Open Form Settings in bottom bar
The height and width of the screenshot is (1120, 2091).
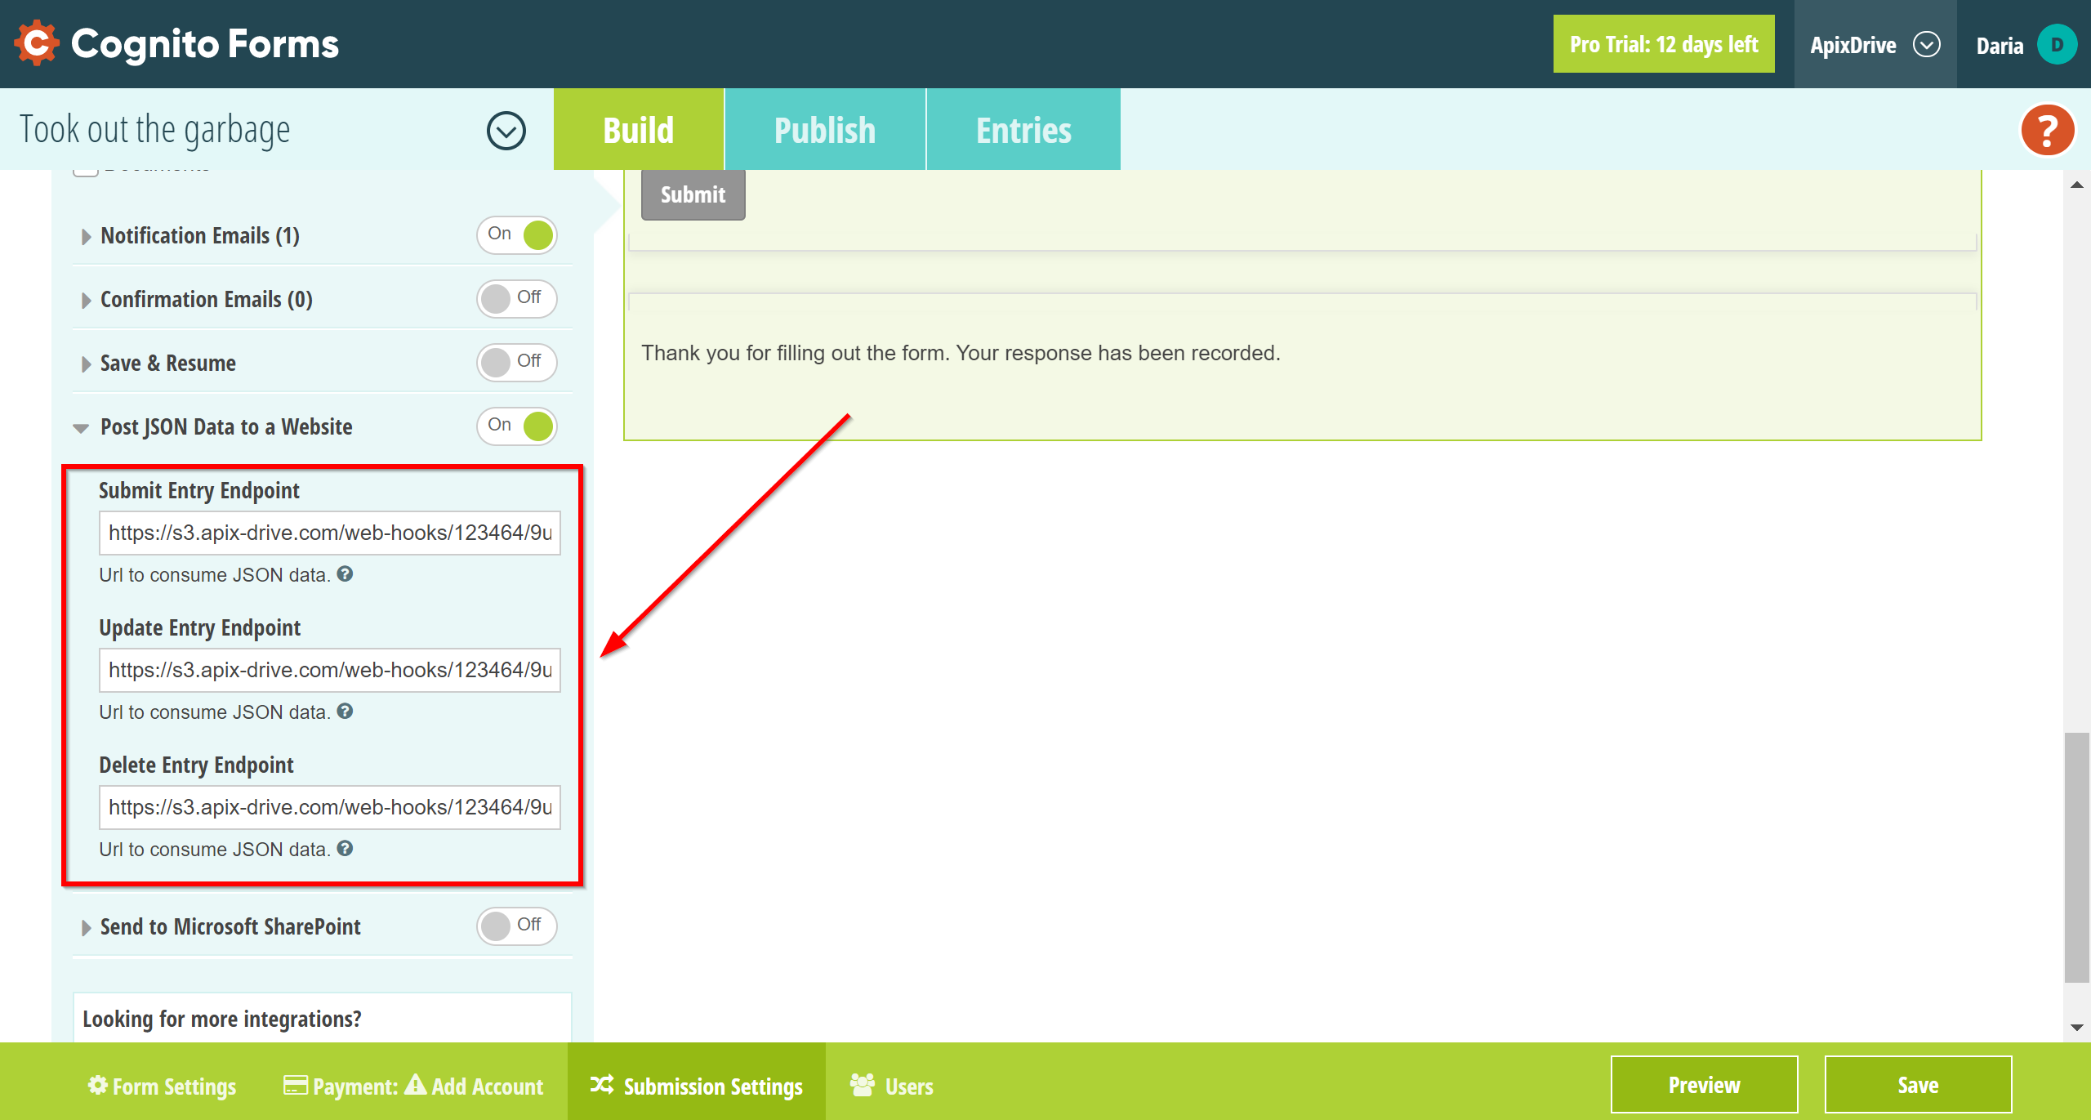[163, 1086]
